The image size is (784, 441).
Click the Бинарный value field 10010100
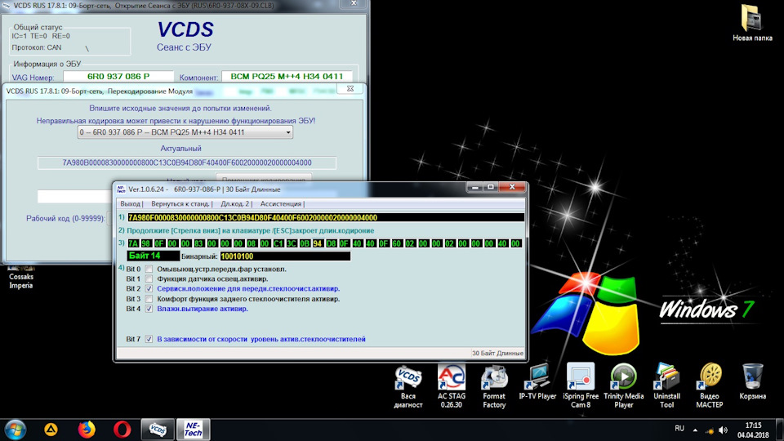click(285, 256)
